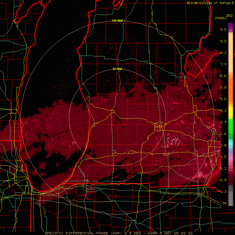Click the -0.5 scale label
The image size is (235, 235).
[222, 180]
